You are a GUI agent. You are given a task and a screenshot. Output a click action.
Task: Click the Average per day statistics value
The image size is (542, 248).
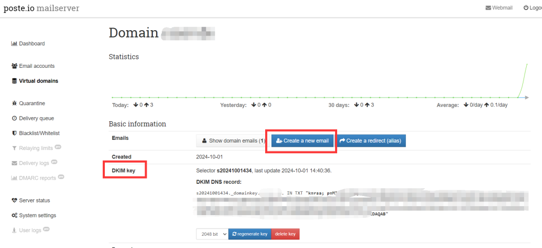(485, 104)
